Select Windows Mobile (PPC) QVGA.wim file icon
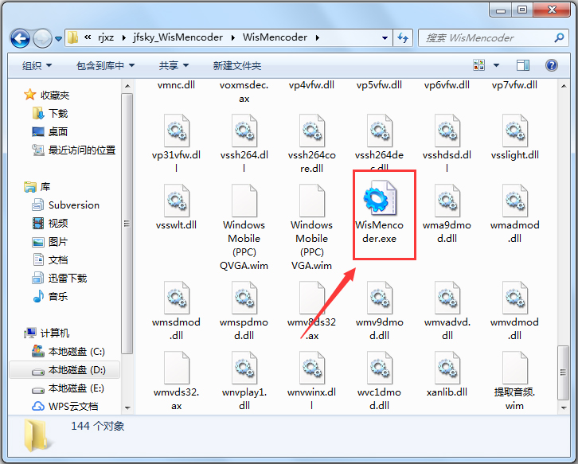Screen dimensions: 578x464 244,201
